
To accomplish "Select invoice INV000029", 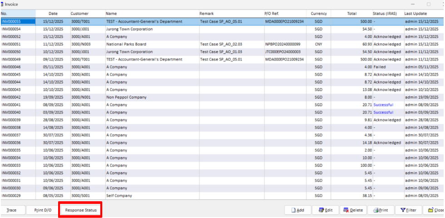I will coord(222,196).
